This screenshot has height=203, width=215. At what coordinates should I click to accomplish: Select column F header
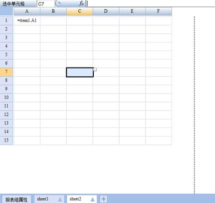(x=159, y=11)
